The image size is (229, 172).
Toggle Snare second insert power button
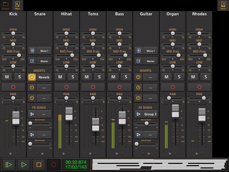click(x=32, y=88)
